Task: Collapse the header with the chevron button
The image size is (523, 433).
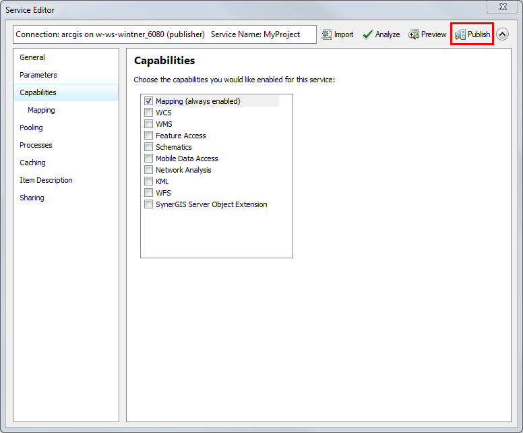Action: [x=503, y=34]
